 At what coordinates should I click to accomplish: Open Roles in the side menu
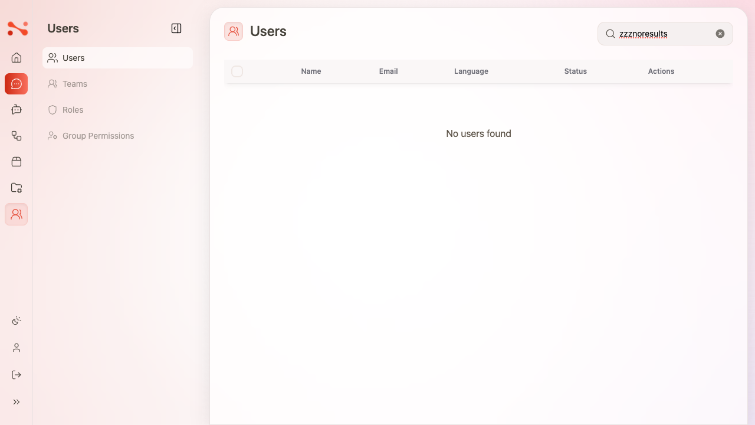coord(117,110)
